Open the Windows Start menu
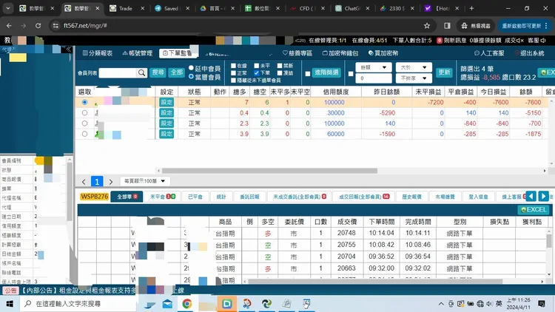 coord(10,304)
